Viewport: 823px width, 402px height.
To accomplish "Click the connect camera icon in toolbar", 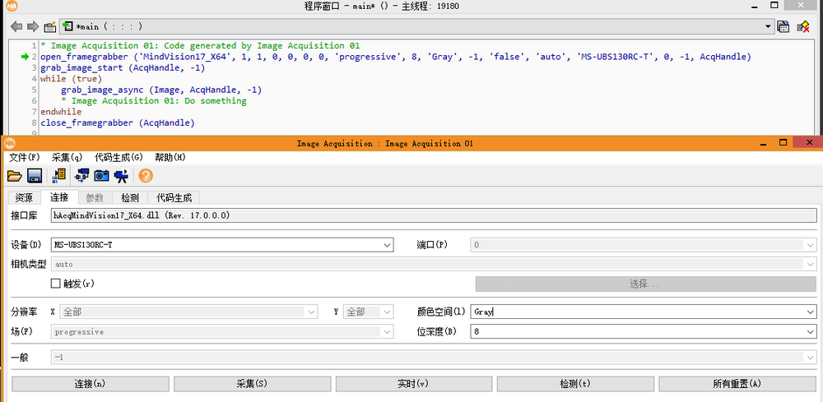I will [x=81, y=175].
